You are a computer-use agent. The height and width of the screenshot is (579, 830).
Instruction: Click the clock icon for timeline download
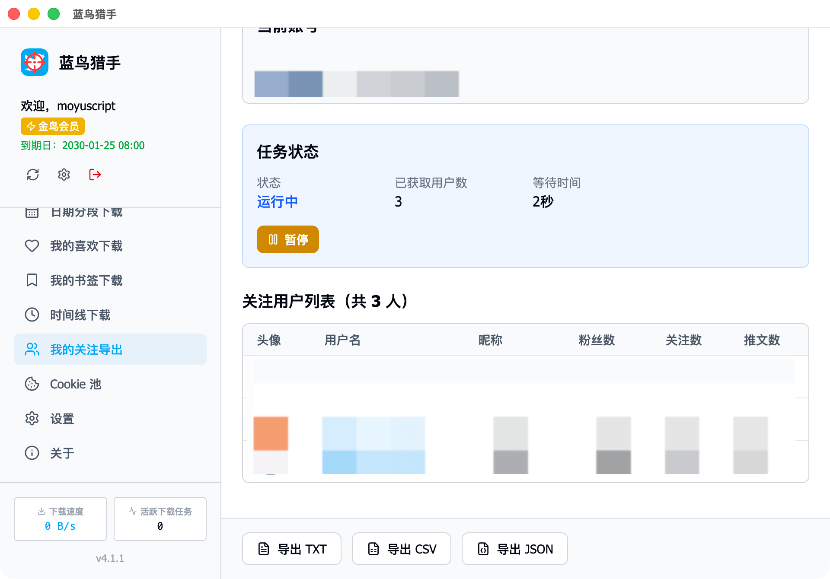coord(32,315)
